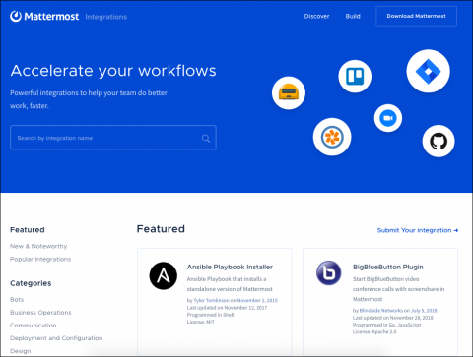Click the July 5, 2018 date link
Image resolution: width=473 pixels, height=357 pixels.
(x=424, y=311)
